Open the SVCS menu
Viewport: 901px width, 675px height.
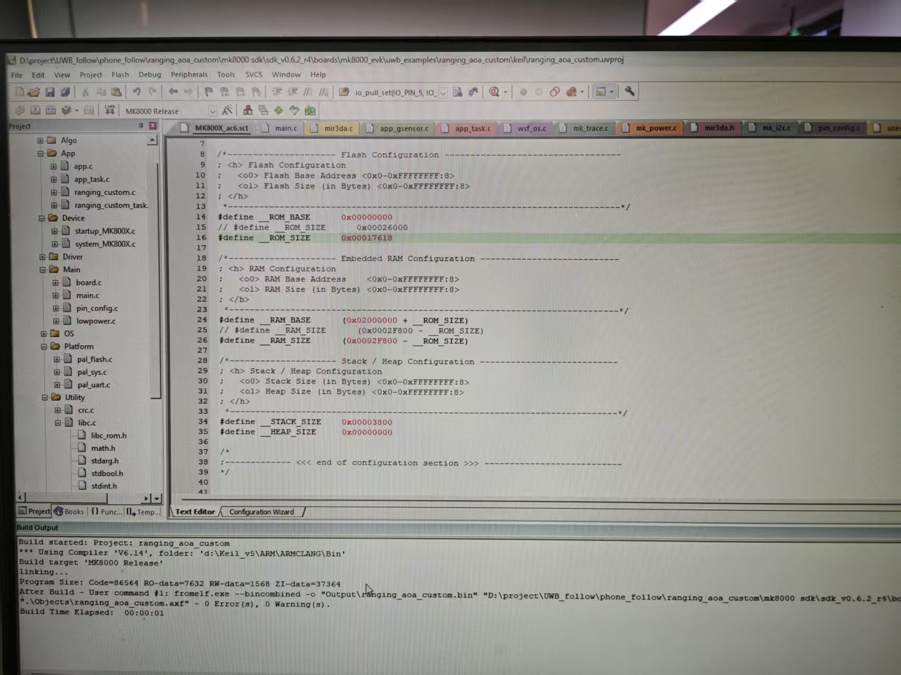(x=254, y=74)
